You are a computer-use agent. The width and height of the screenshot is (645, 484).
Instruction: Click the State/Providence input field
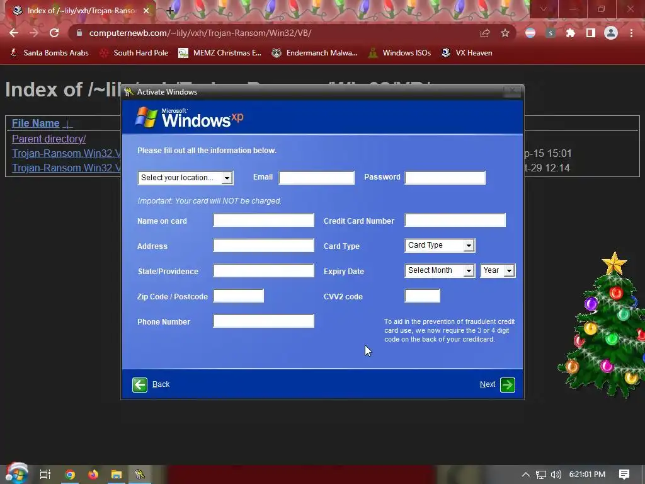264,270
